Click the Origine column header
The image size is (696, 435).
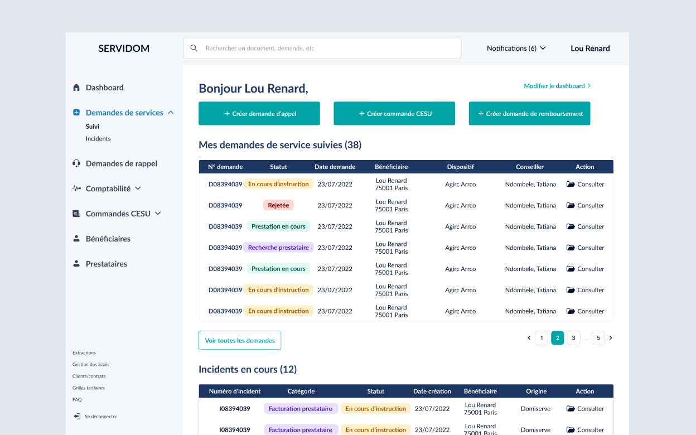(x=536, y=391)
